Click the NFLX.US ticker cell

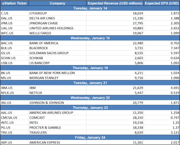pyautogui.click(x=7, y=93)
